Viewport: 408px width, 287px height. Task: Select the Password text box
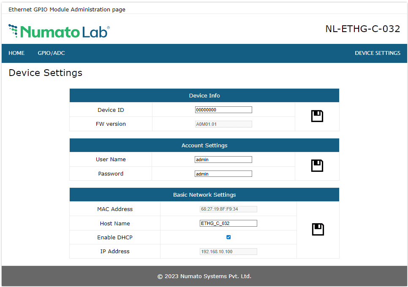point(223,174)
